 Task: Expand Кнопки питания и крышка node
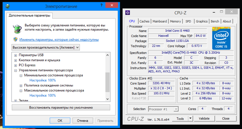(16, 60)
